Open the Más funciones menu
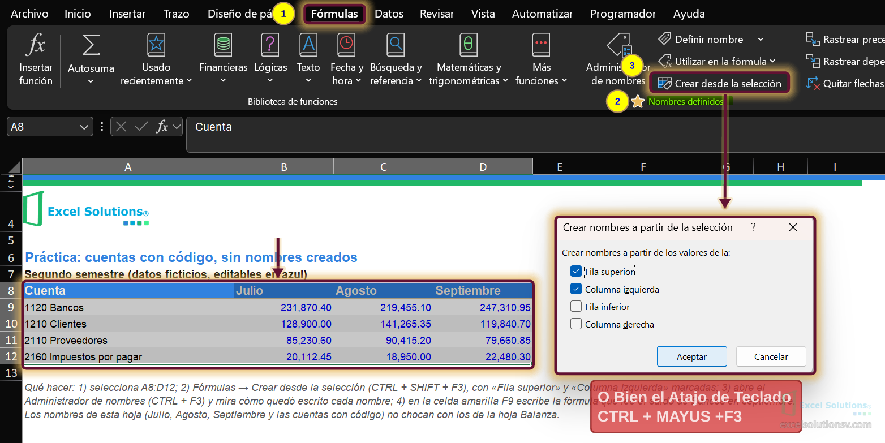Image resolution: width=885 pixels, height=443 pixels. (541, 59)
